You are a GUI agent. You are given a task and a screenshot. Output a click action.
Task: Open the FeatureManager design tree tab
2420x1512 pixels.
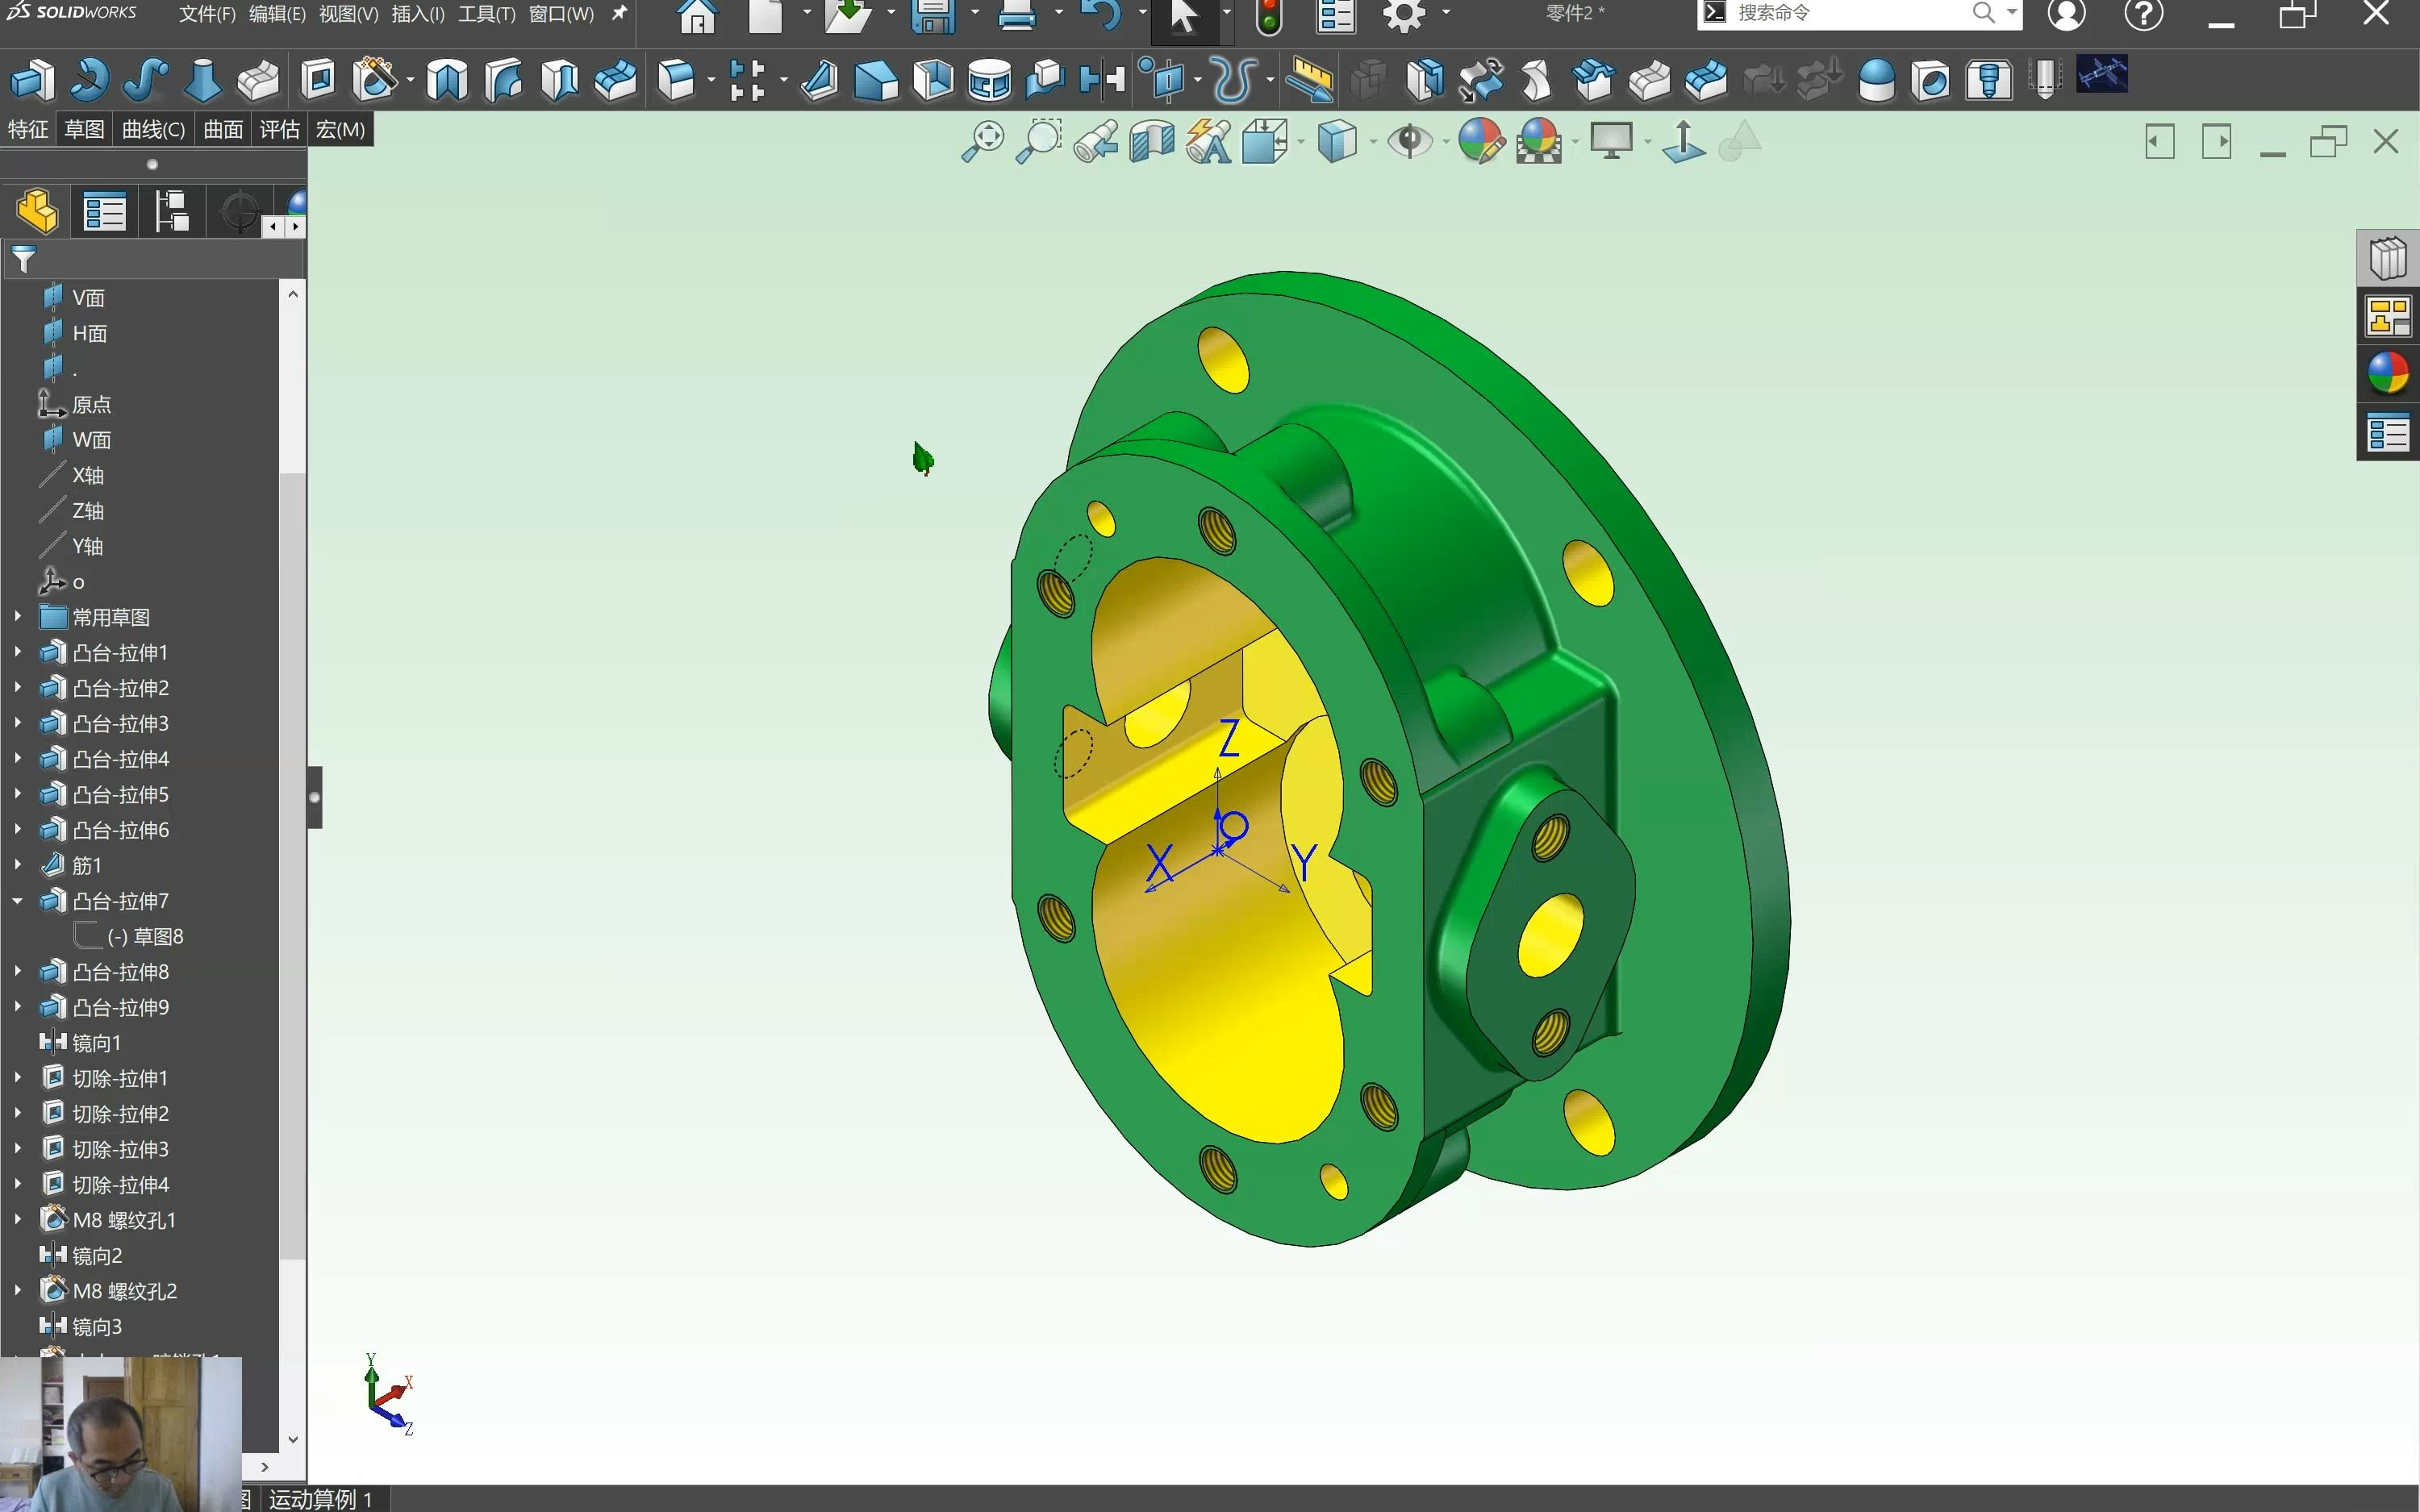(37, 211)
